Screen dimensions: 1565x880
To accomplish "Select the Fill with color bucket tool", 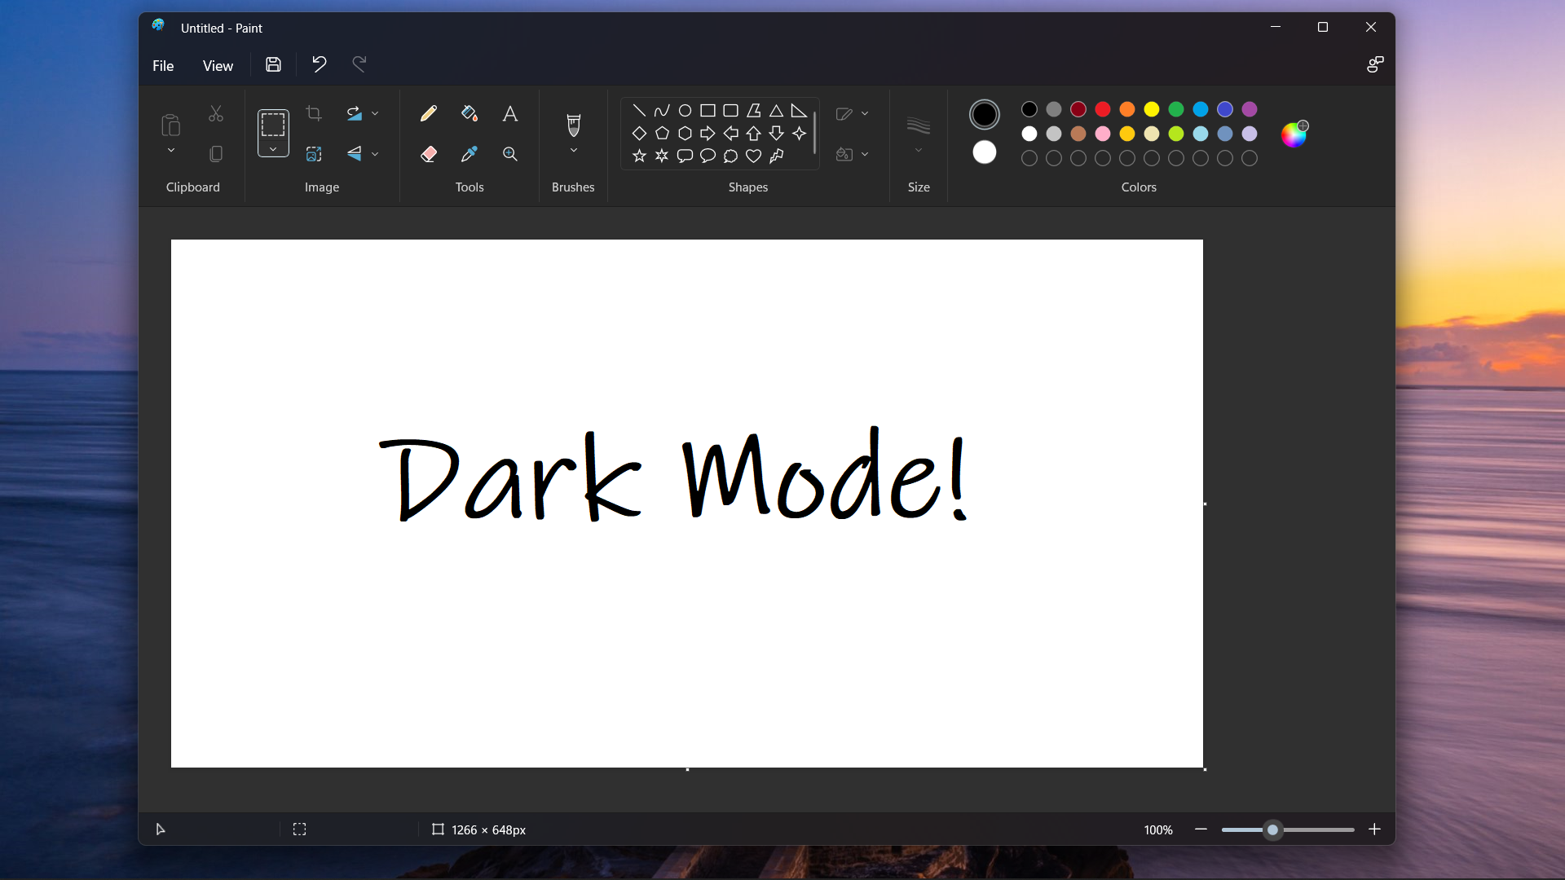I will pyautogui.click(x=469, y=113).
